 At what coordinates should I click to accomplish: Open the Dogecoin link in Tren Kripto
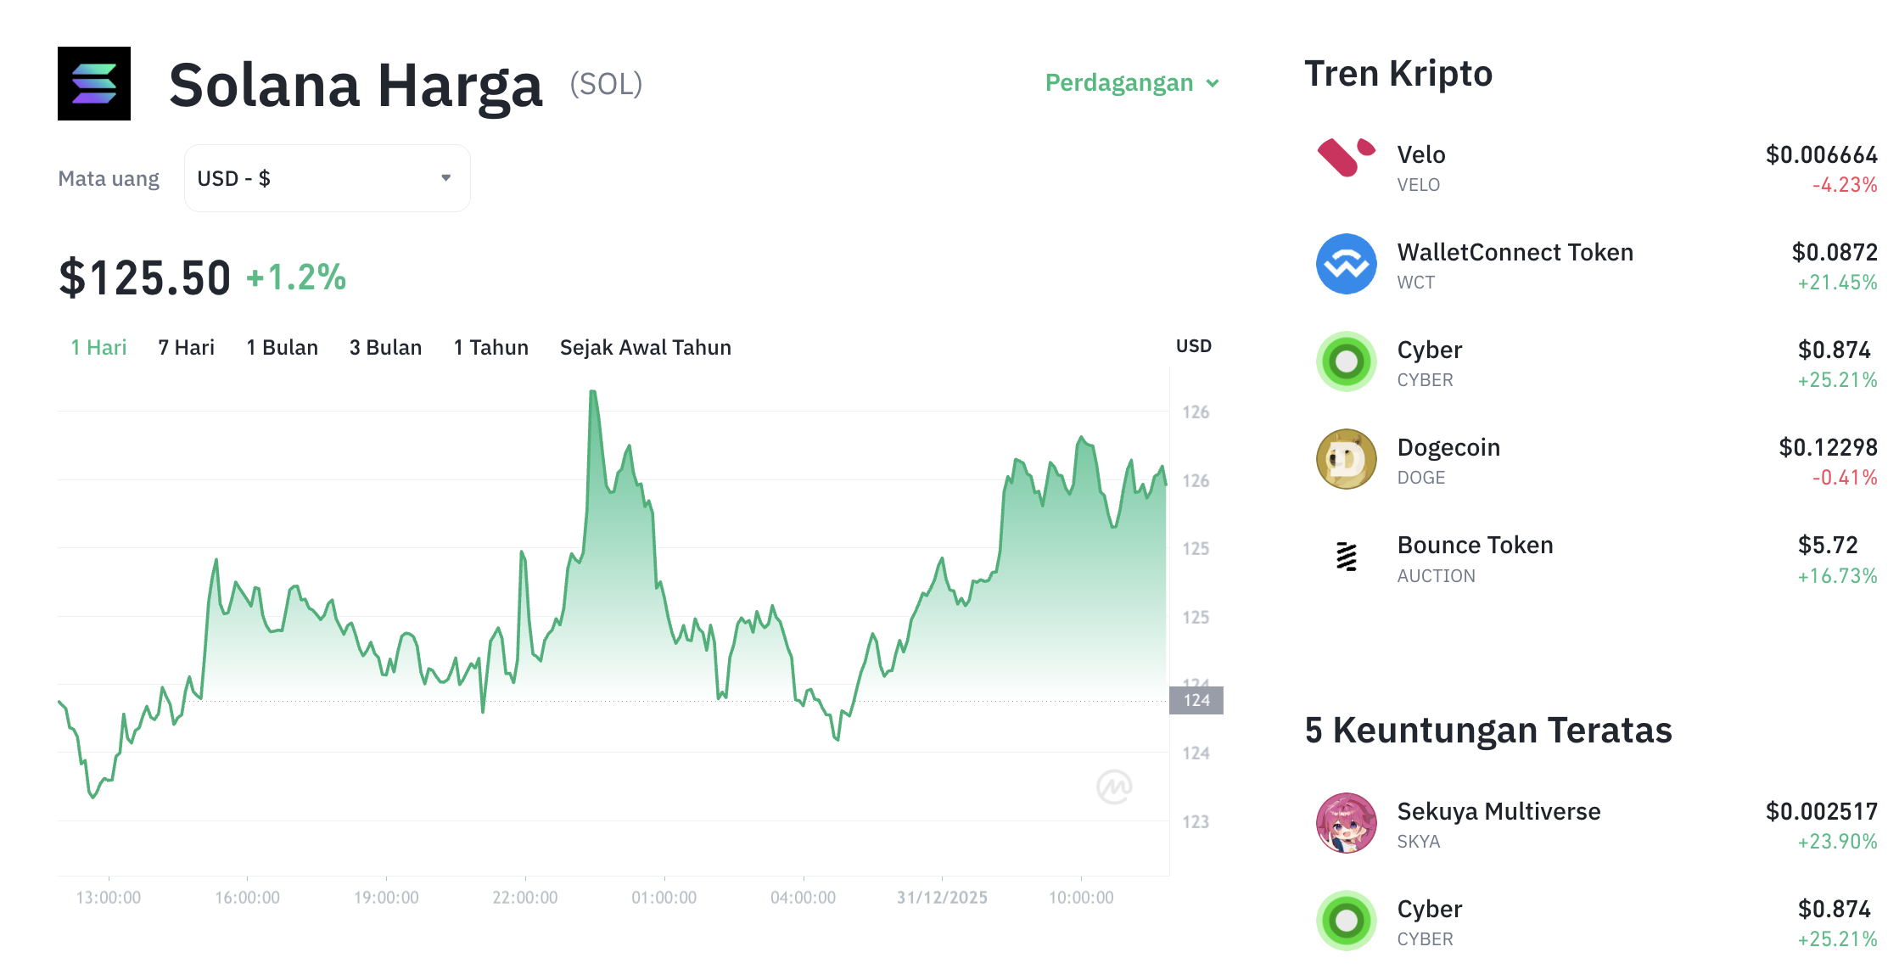1448,447
